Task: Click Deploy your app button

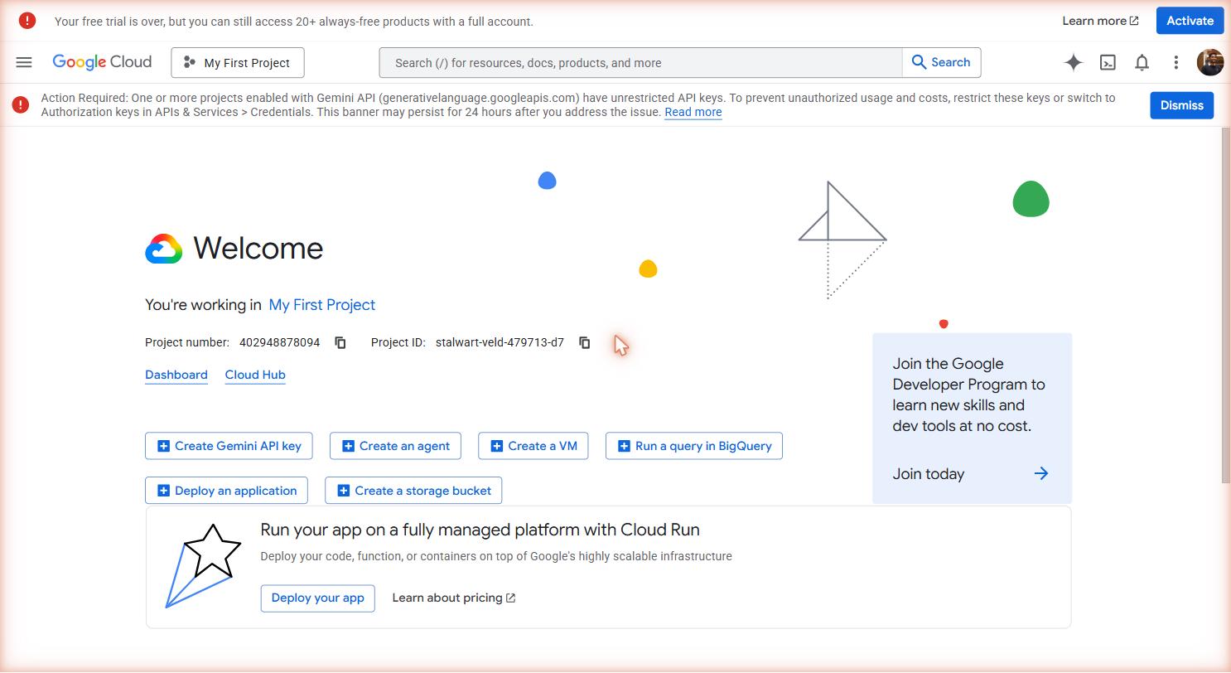Action: coord(317,598)
